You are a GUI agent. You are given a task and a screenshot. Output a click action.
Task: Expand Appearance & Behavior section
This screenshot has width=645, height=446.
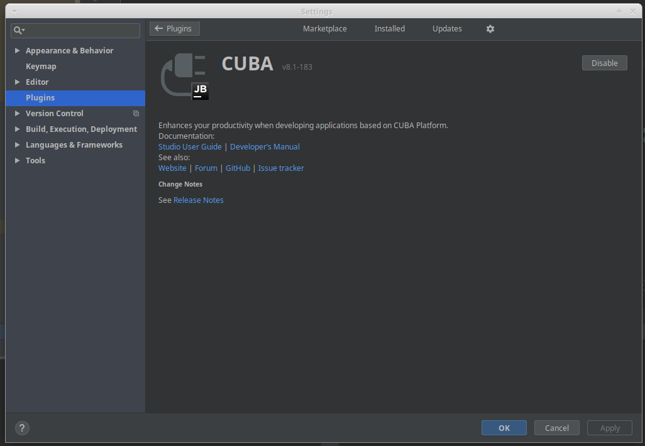point(17,50)
